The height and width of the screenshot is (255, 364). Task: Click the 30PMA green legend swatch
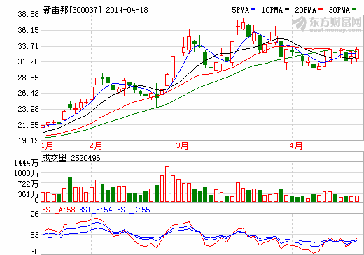tap(354, 10)
